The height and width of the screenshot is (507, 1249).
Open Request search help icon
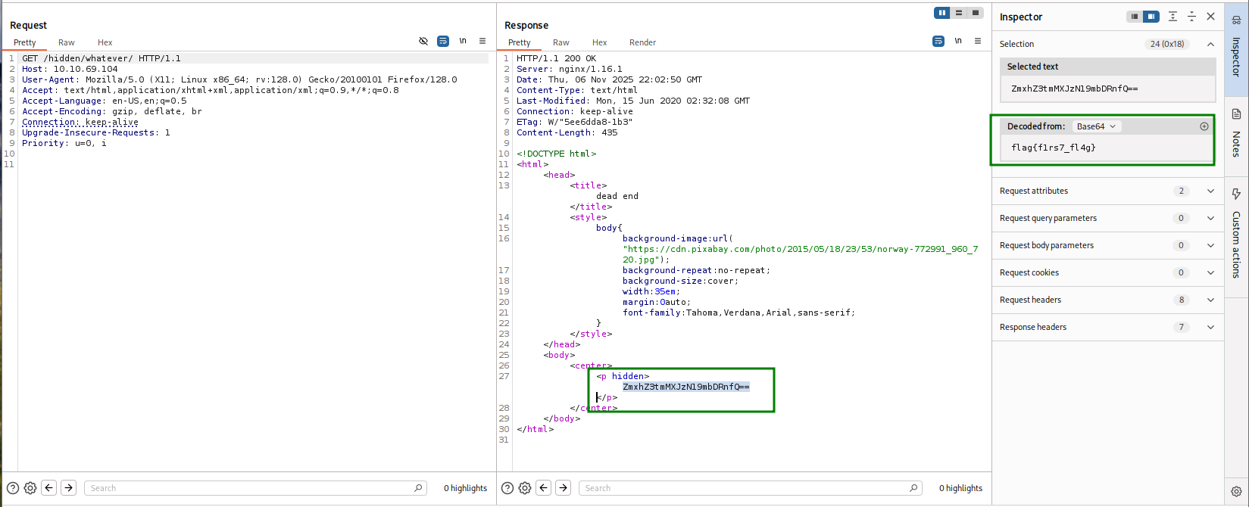[13, 488]
